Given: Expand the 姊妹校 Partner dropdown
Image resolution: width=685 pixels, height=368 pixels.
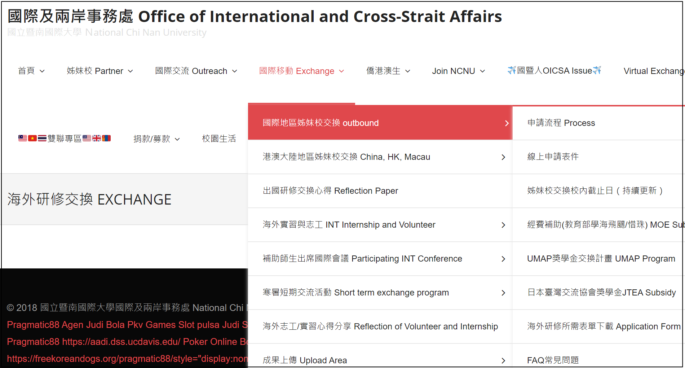Looking at the screenshot, I should click(100, 71).
